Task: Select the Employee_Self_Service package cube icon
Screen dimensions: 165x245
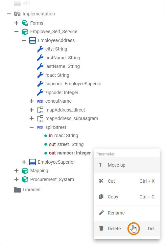Action: click(25, 31)
